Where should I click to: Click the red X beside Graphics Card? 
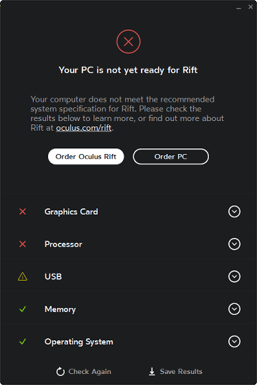coord(23,212)
